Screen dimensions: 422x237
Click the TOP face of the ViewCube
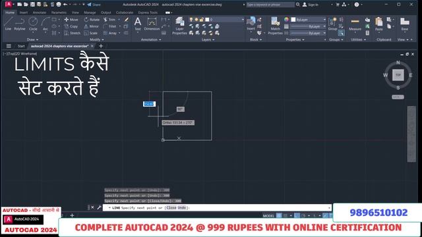tap(398, 75)
